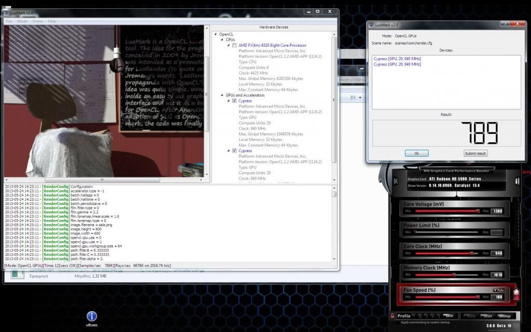Click the Core Clock value field 940
The width and height of the screenshot is (531, 332).
pyautogui.click(x=497, y=253)
